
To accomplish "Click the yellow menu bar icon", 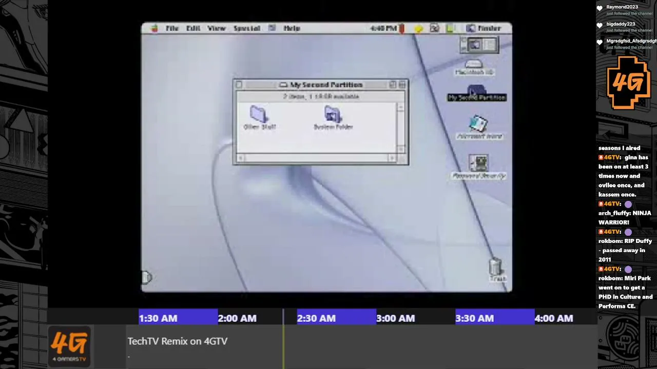I will [x=418, y=29].
